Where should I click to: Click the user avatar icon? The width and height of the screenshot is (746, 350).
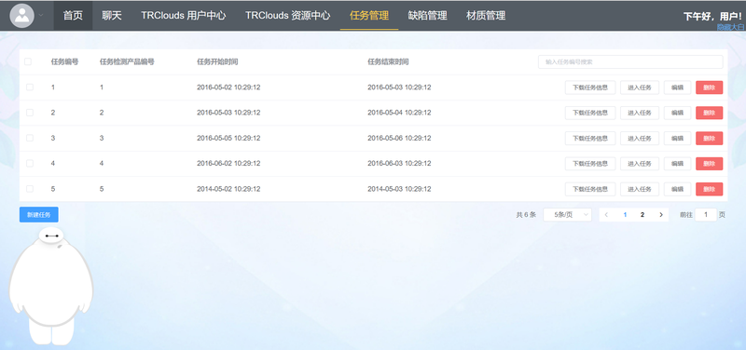(21, 16)
